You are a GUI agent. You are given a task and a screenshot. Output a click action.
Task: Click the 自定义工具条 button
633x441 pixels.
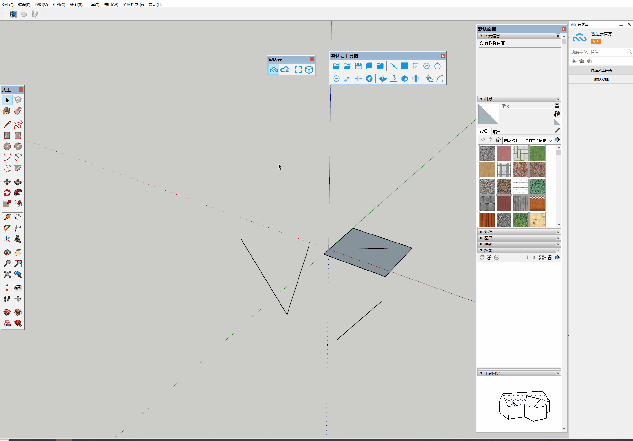(601, 70)
